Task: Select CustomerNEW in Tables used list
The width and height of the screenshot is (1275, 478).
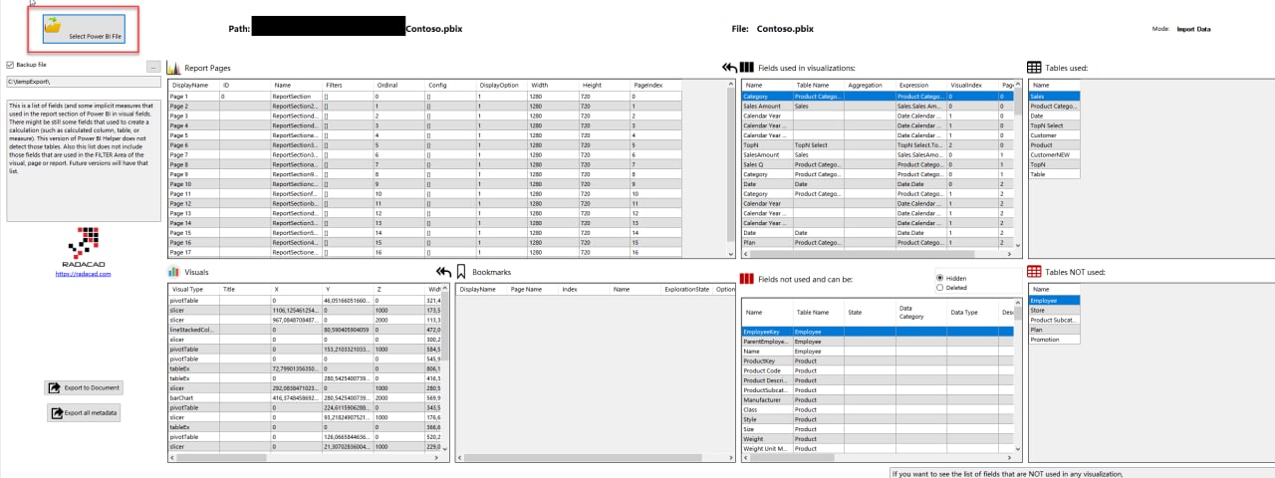Action: pyautogui.click(x=1055, y=154)
